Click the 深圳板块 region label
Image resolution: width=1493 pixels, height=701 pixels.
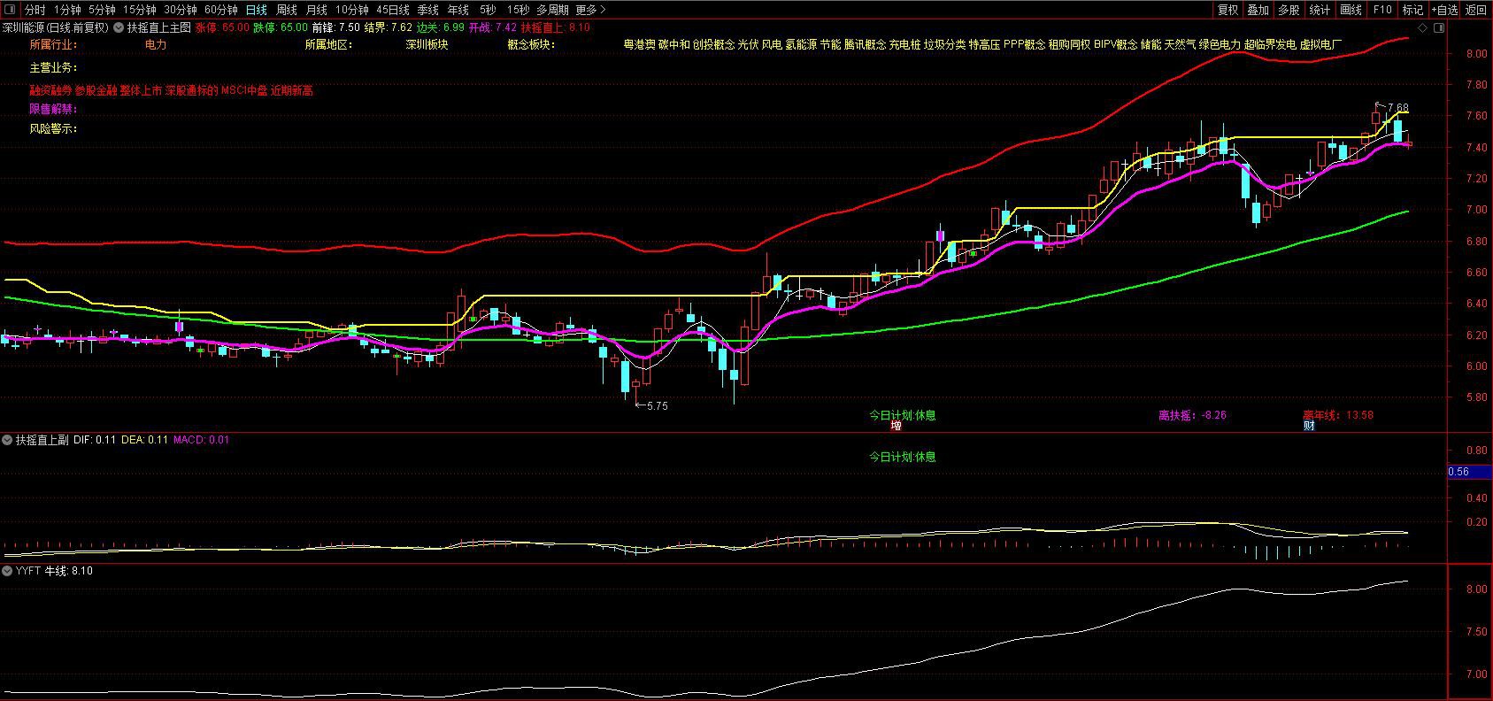pos(427,44)
